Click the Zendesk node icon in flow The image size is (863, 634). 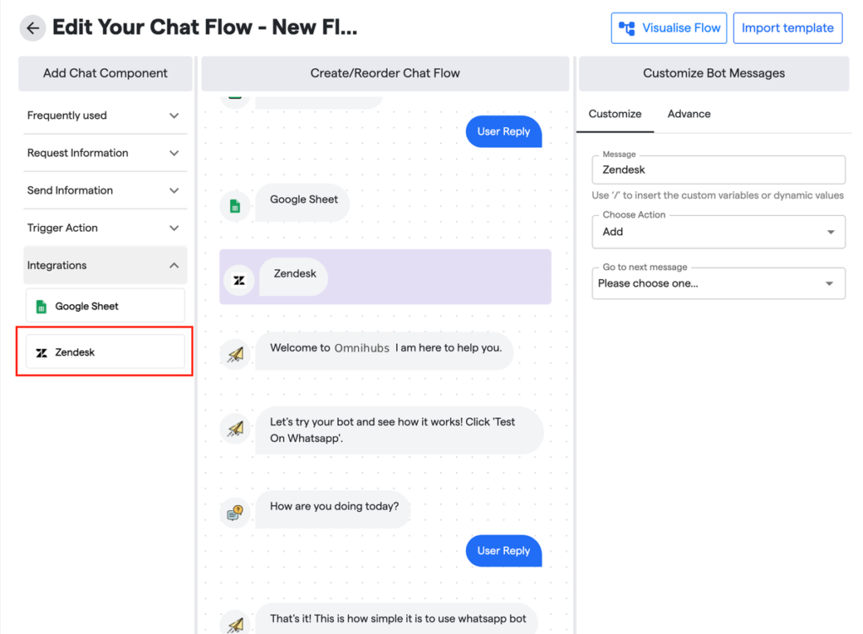click(x=239, y=280)
